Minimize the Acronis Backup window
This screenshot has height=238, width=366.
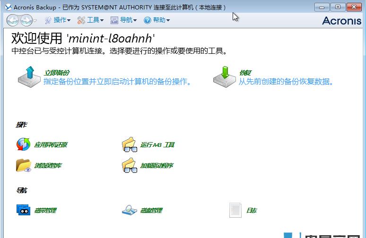click(322, 7)
